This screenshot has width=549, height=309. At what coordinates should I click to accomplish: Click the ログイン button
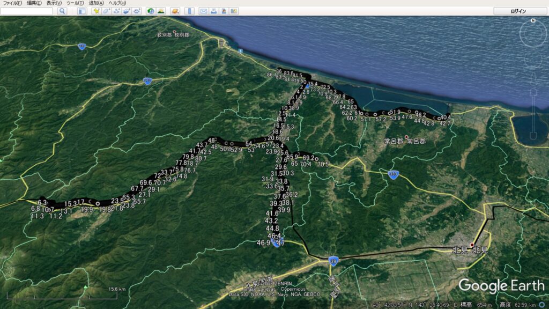point(518,11)
